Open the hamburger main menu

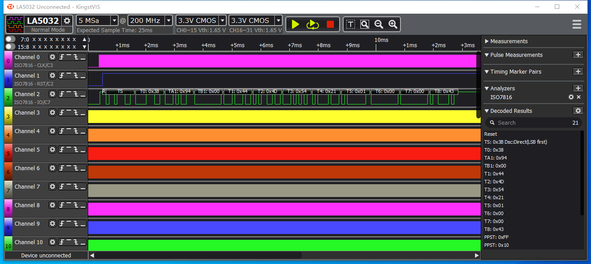pos(577,24)
